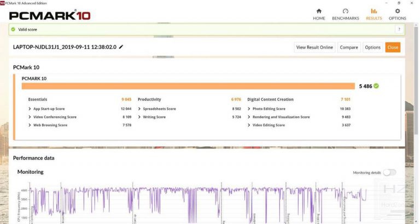Click the Productivity heading
Image resolution: width=420 pixels, height=224 pixels.
(149, 99)
